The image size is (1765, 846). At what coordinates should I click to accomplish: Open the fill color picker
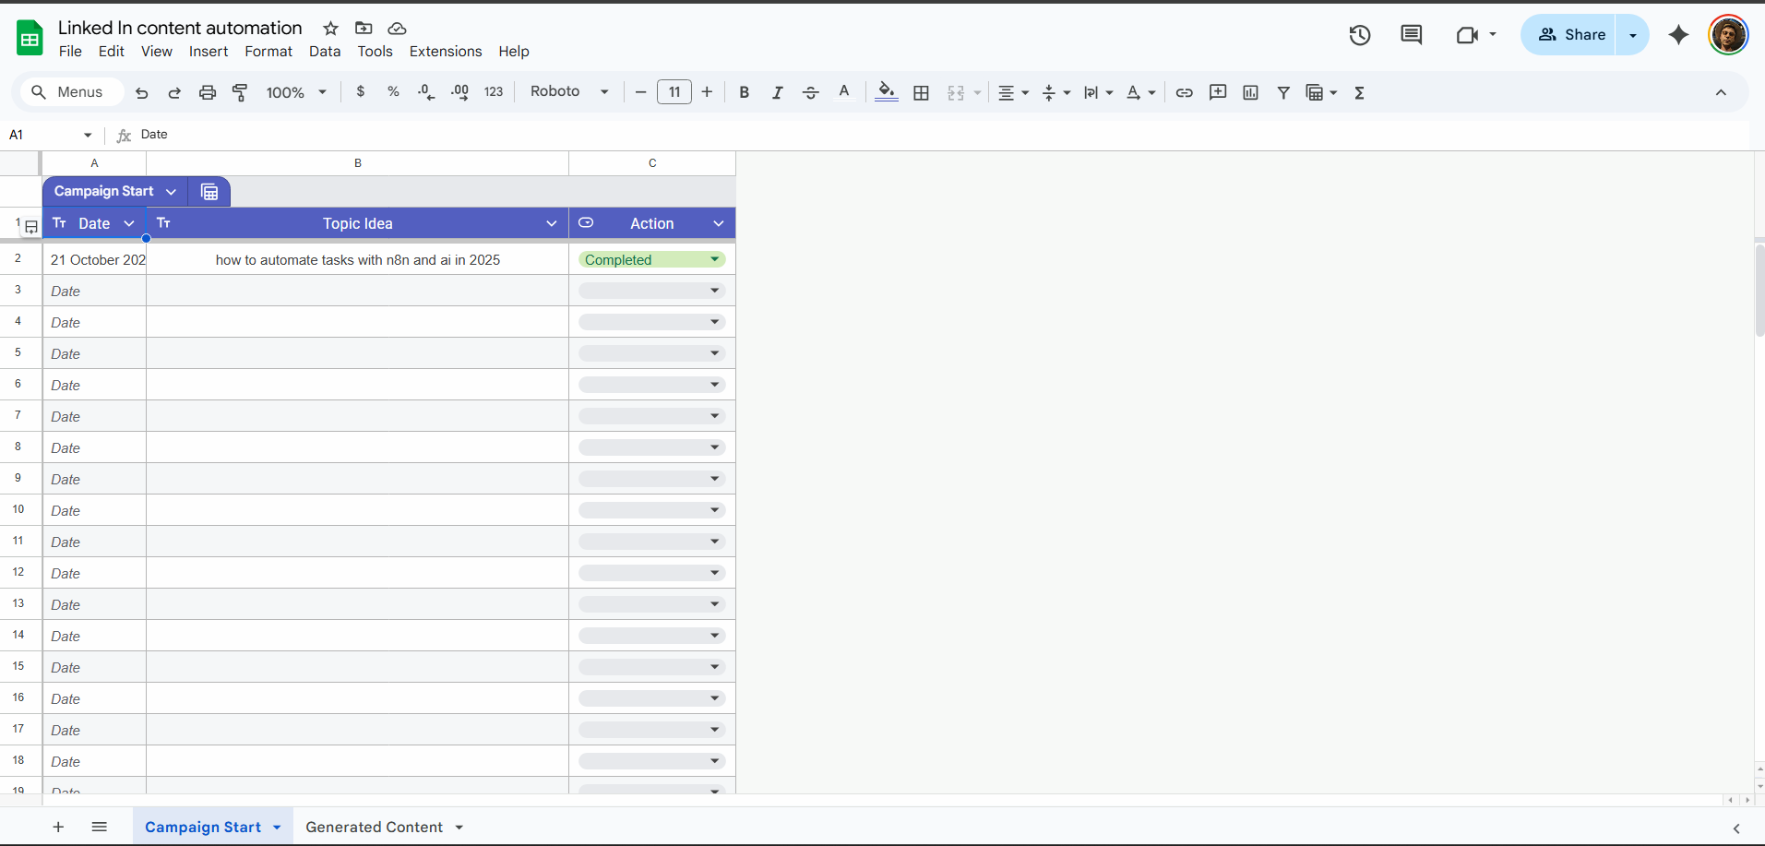[x=886, y=92]
